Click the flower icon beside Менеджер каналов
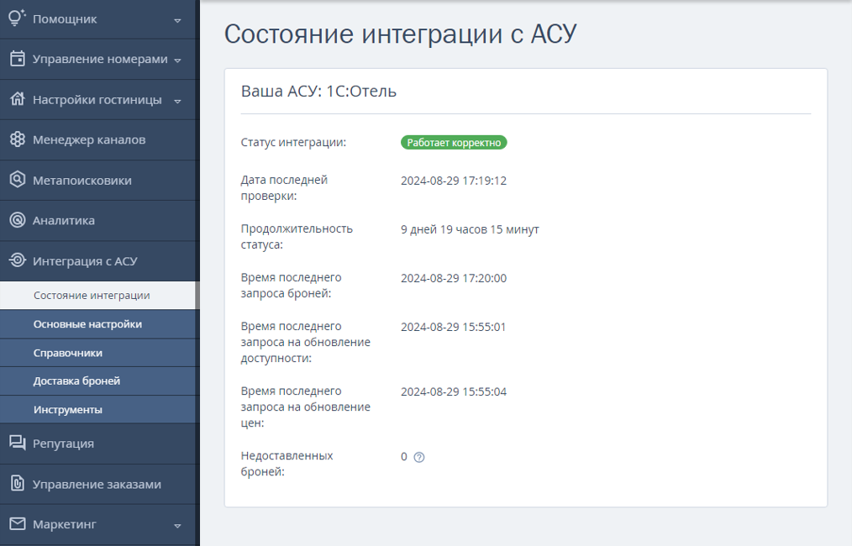This screenshot has height=546, width=852. [18, 139]
